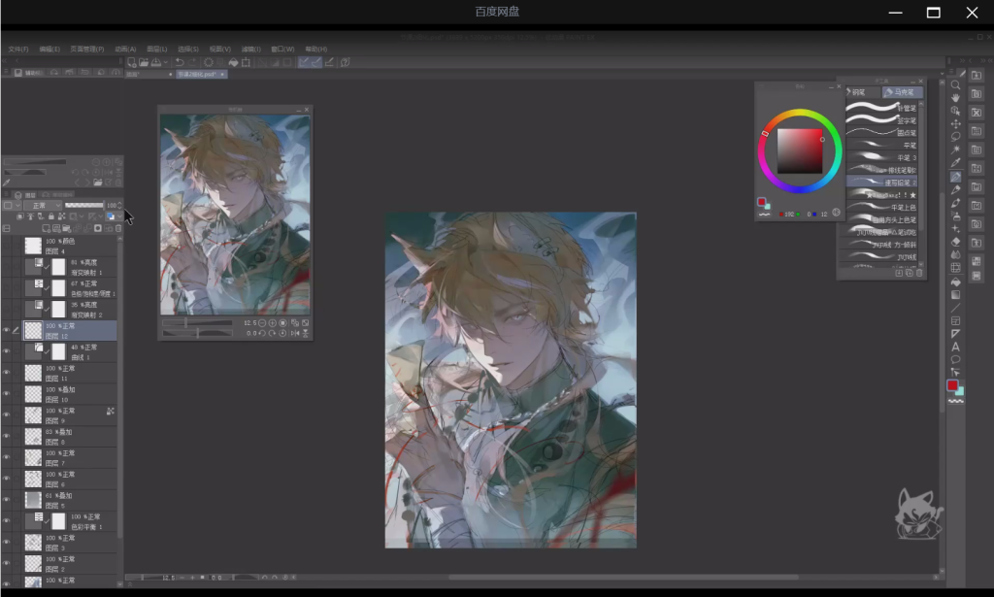The height and width of the screenshot is (597, 994).
Task: Open the layer blending mode dropdown 正常
Action: pyautogui.click(x=41, y=205)
